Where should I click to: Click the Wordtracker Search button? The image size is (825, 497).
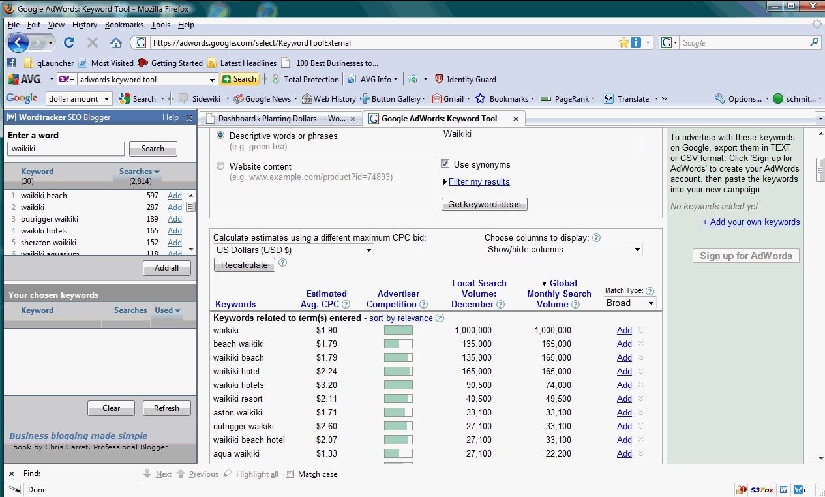coord(153,149)
